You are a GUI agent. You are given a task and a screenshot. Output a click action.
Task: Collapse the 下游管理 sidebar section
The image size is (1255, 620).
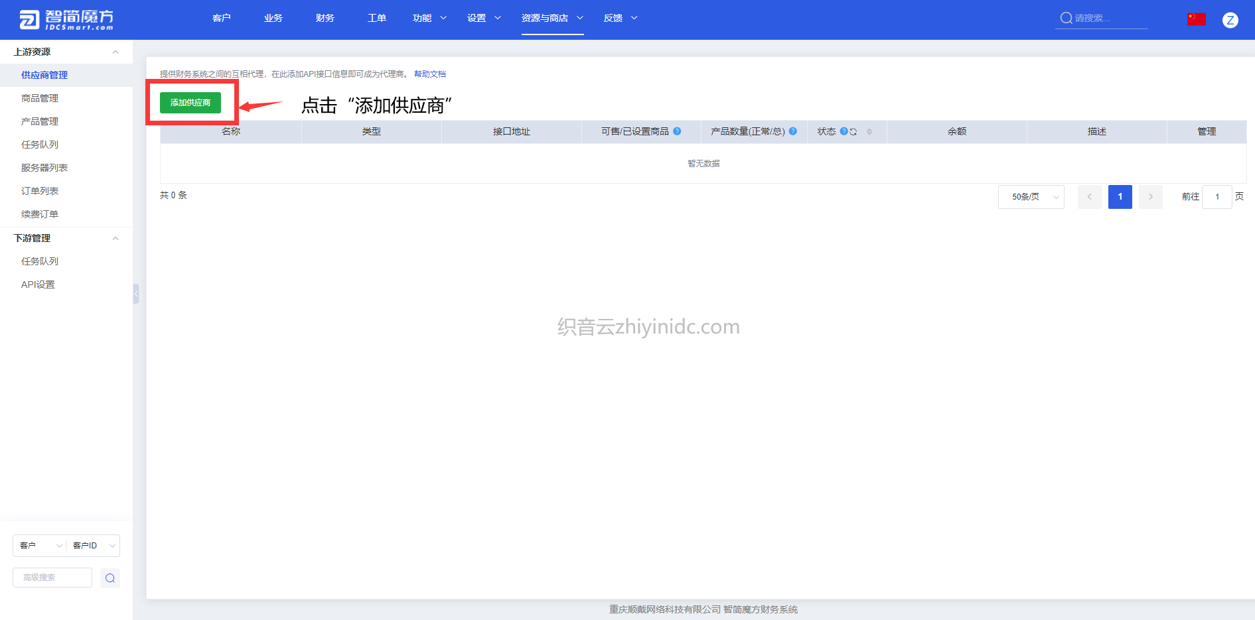(x=115, y=238)
